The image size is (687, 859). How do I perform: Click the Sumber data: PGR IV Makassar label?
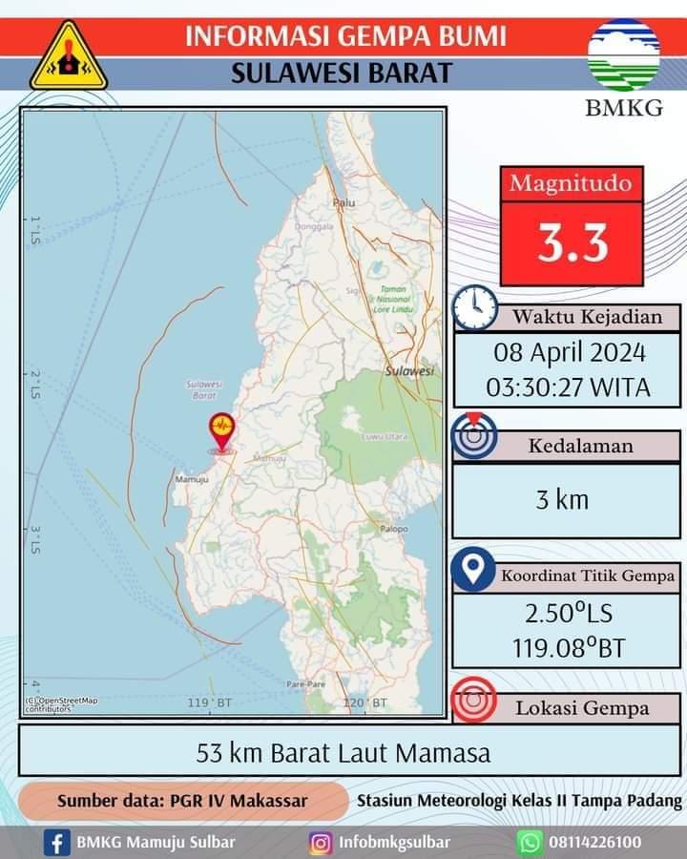coord(182,801)
